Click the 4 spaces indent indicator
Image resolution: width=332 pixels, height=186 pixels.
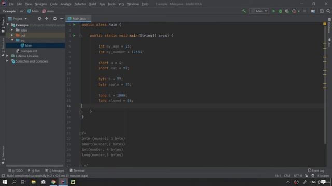tap(323, 176)
